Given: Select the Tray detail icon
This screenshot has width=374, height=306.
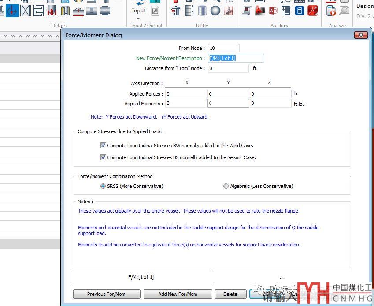Looking at the screenshot, I should (39, 11).
